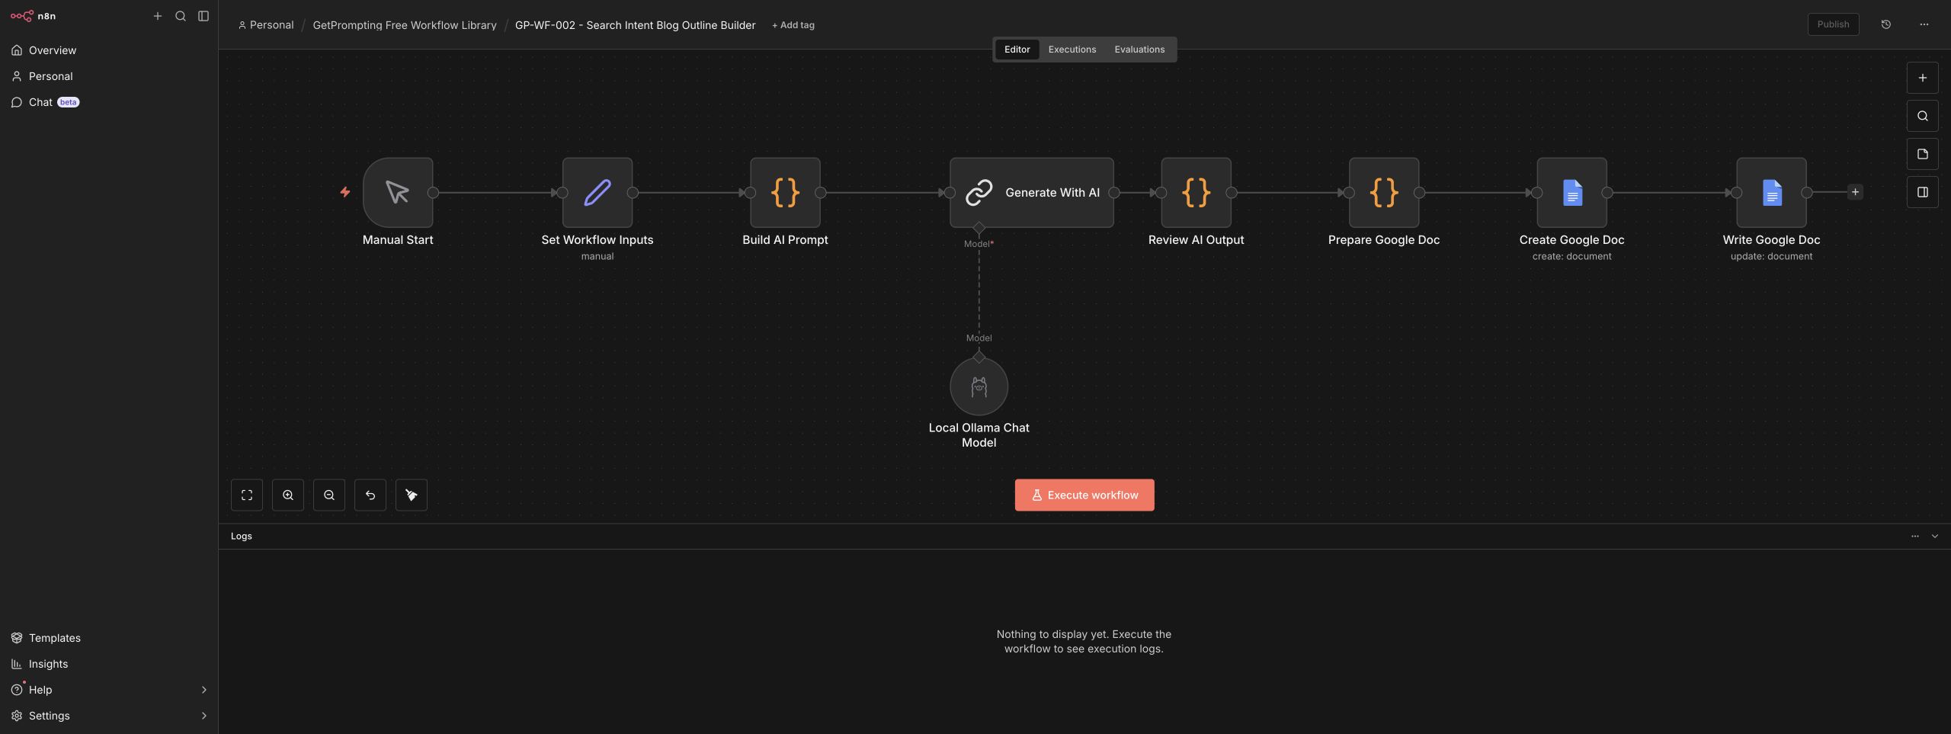Click the Logs panel header
The width and height of the screenshot is (1951, 734).
(1084, 537)
